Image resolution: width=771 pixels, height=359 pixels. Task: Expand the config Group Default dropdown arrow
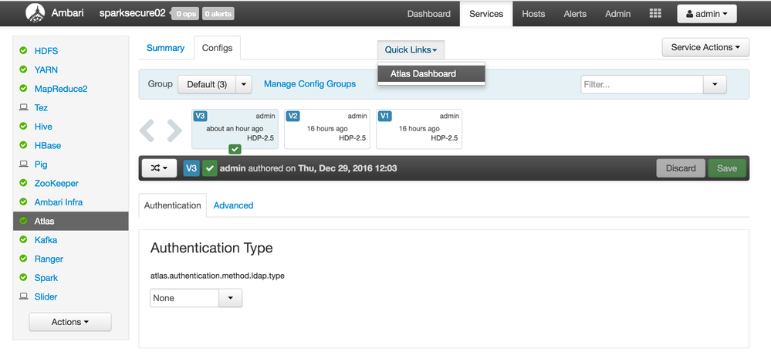[x=243, y=84]
